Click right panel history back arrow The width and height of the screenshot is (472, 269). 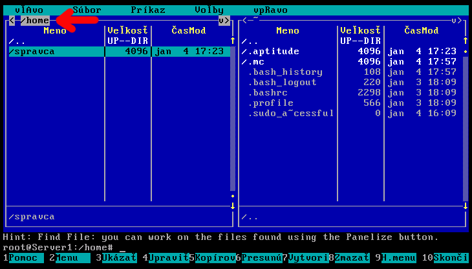pos(244,21)
